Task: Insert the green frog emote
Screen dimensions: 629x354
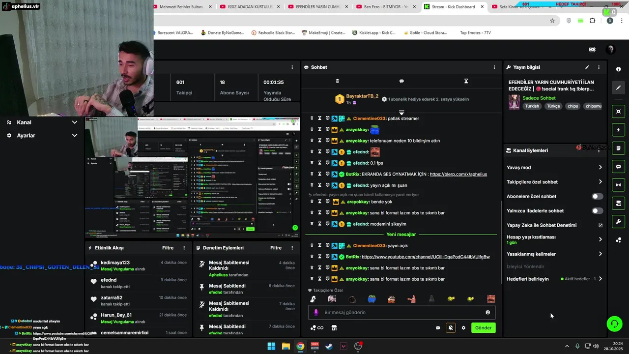Action: (x=372, y=299)
